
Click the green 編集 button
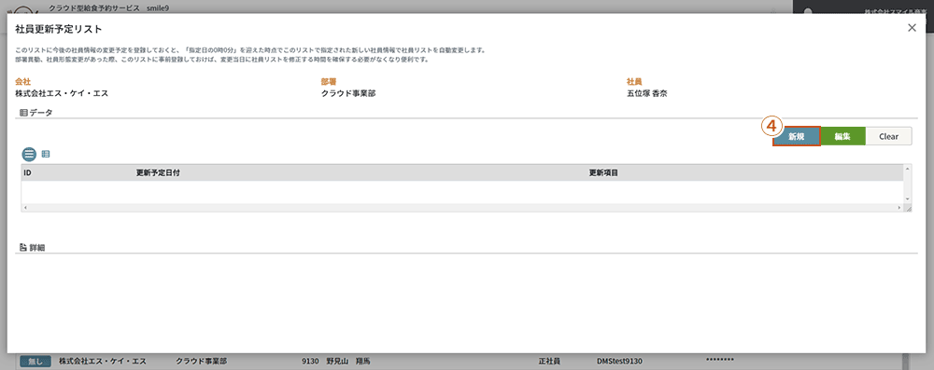[x=842, y=136]
